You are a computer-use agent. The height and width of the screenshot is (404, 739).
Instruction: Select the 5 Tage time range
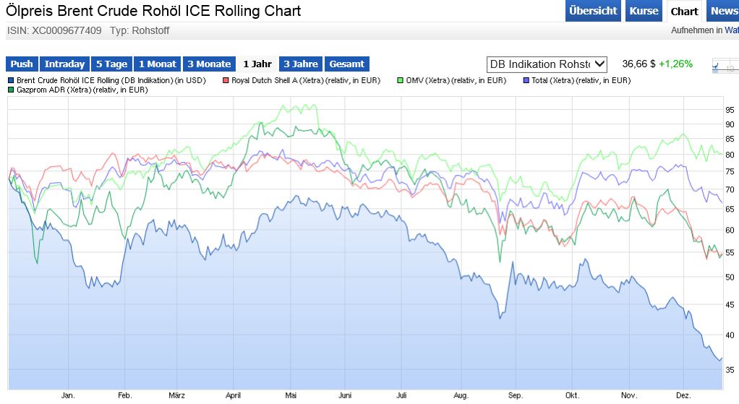click(x=111, y=64)
